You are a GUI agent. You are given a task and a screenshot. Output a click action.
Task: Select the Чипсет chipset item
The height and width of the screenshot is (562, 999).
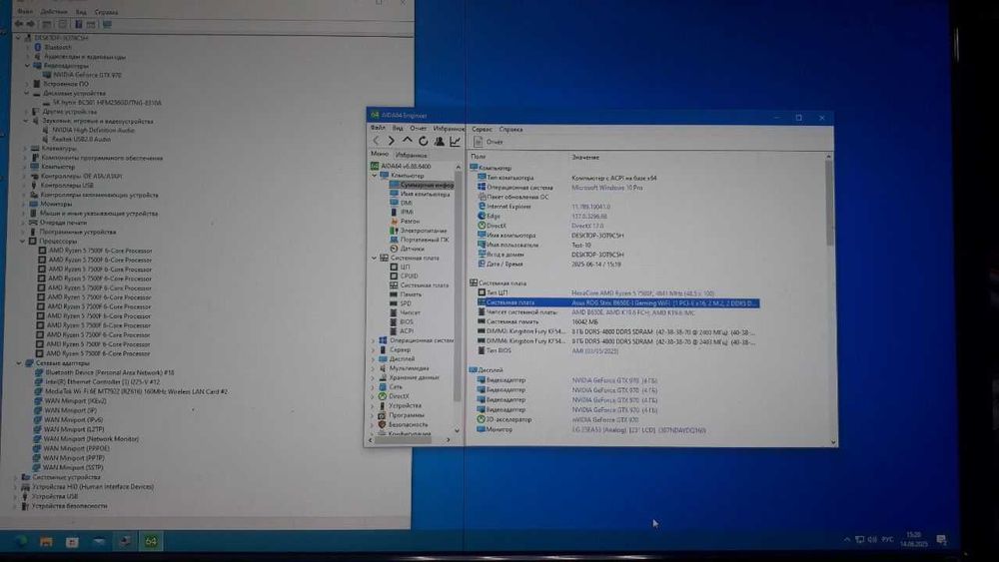[405, 312]
